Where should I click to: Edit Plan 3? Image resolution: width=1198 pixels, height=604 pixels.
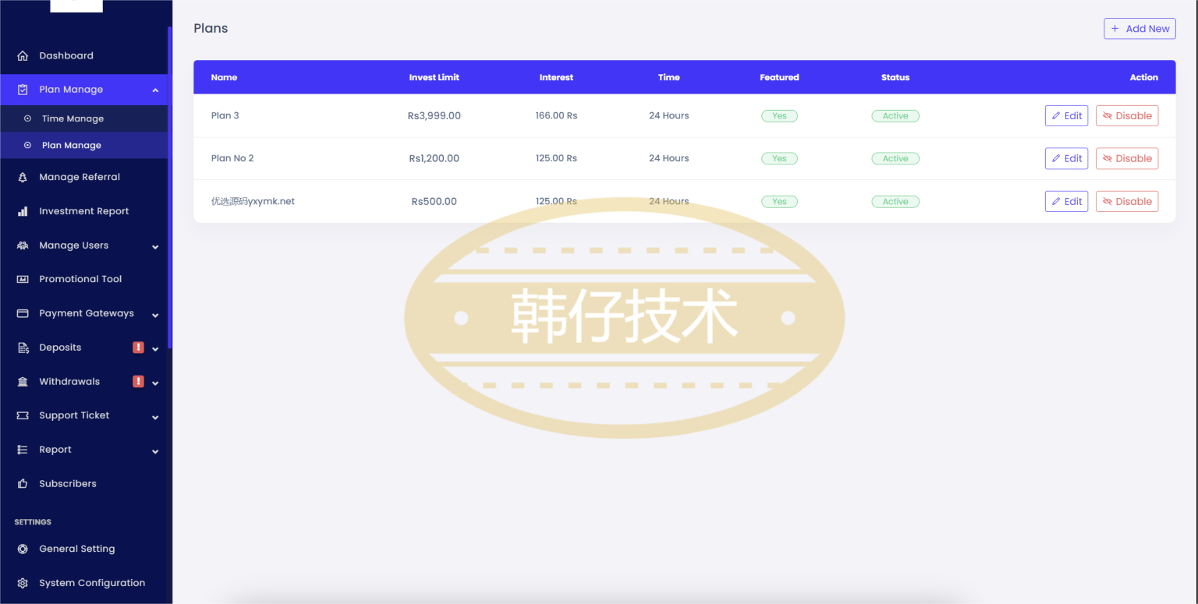(1066, 115)
